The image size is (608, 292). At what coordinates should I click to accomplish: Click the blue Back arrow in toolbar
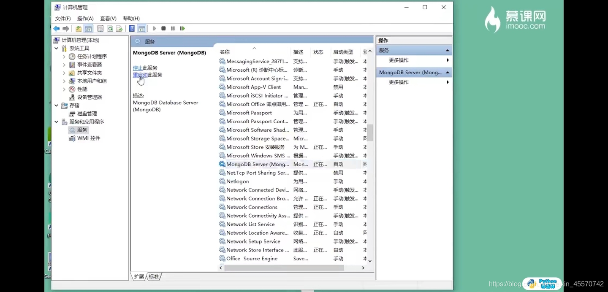click(57, 29)
